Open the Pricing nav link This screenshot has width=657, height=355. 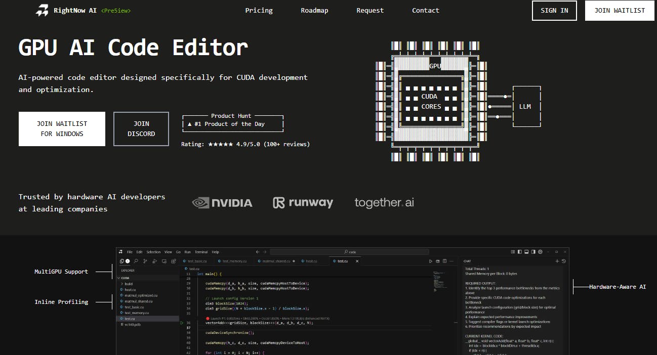[x=259, y=11]
